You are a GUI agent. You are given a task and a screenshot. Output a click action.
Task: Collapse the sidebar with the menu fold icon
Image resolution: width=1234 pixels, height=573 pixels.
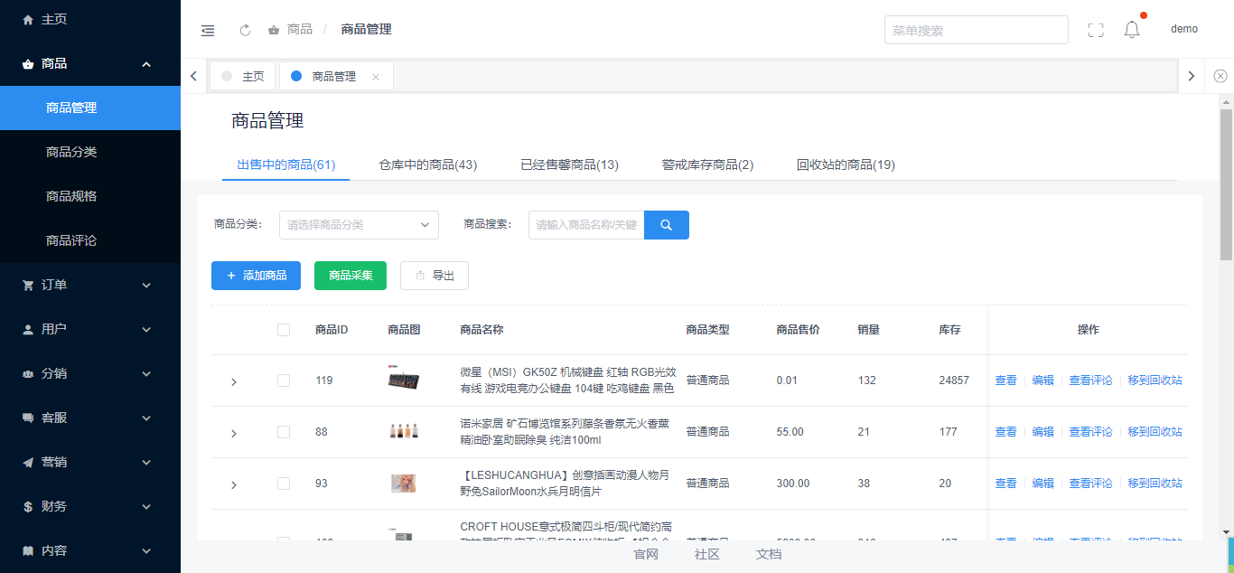tap(208, 30)
